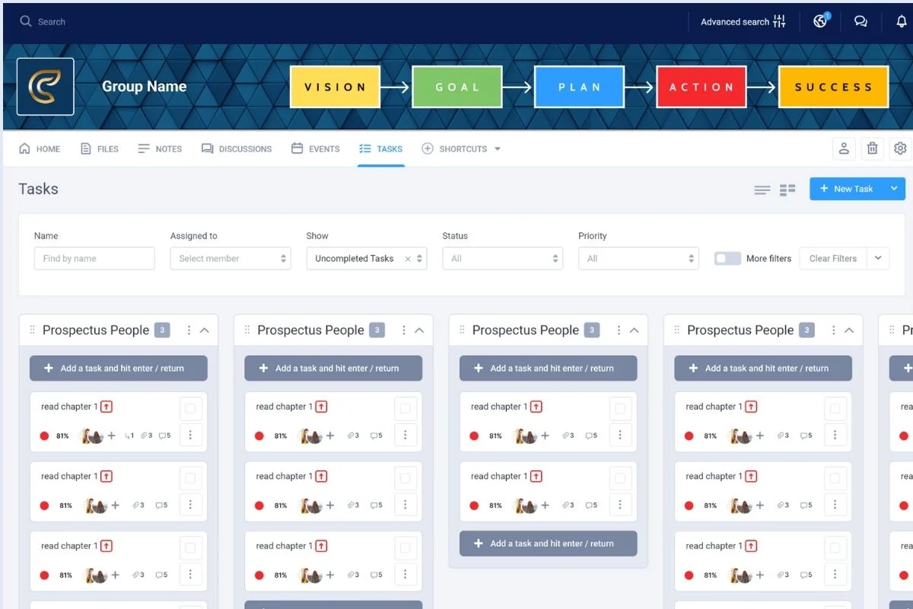
Task: Switch to board view of tasks
Action: pos(787,189)
